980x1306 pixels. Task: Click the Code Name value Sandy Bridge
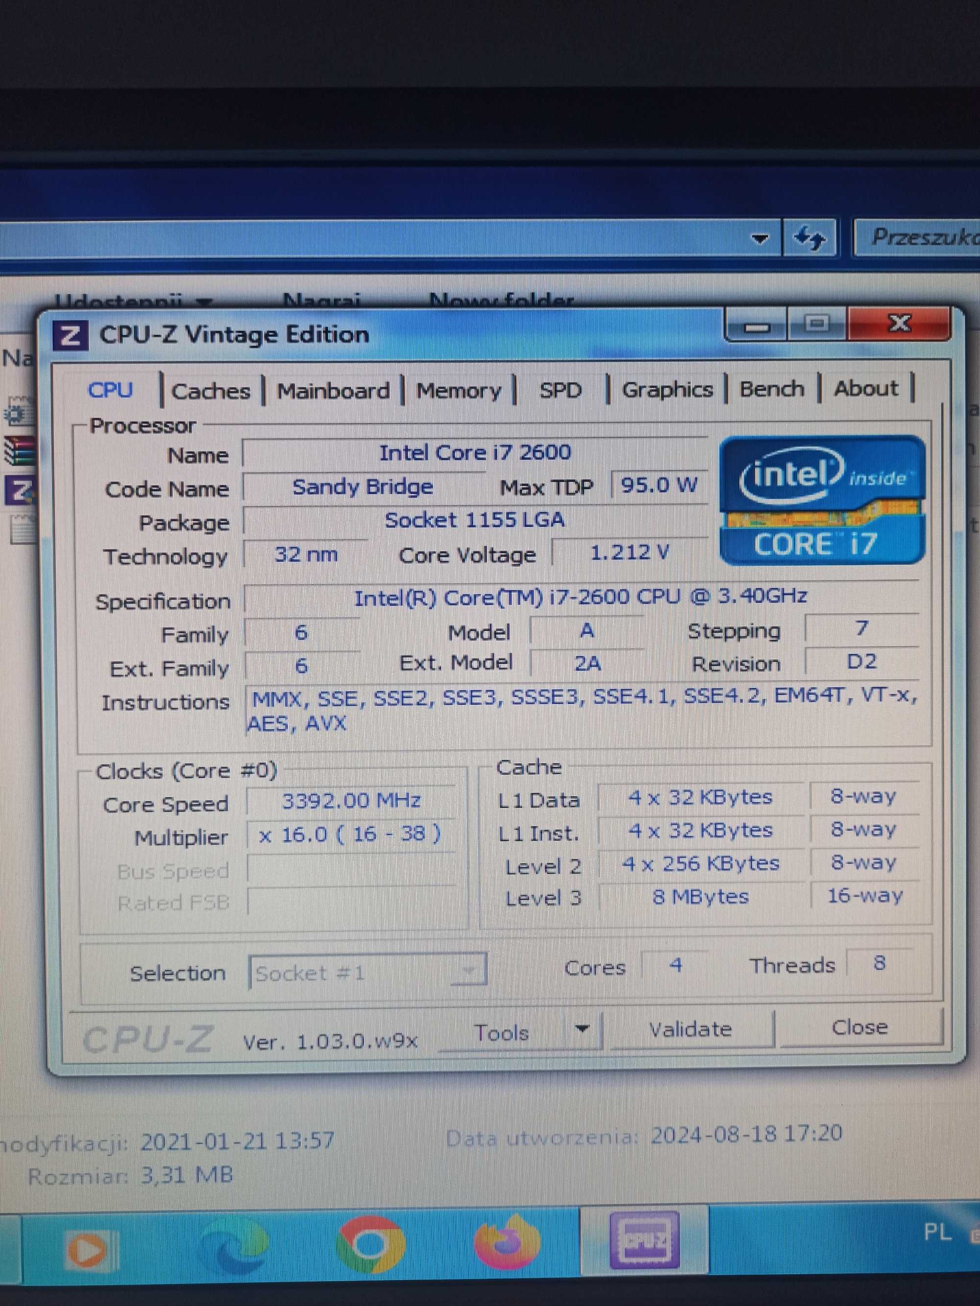(x=363, y=487)
